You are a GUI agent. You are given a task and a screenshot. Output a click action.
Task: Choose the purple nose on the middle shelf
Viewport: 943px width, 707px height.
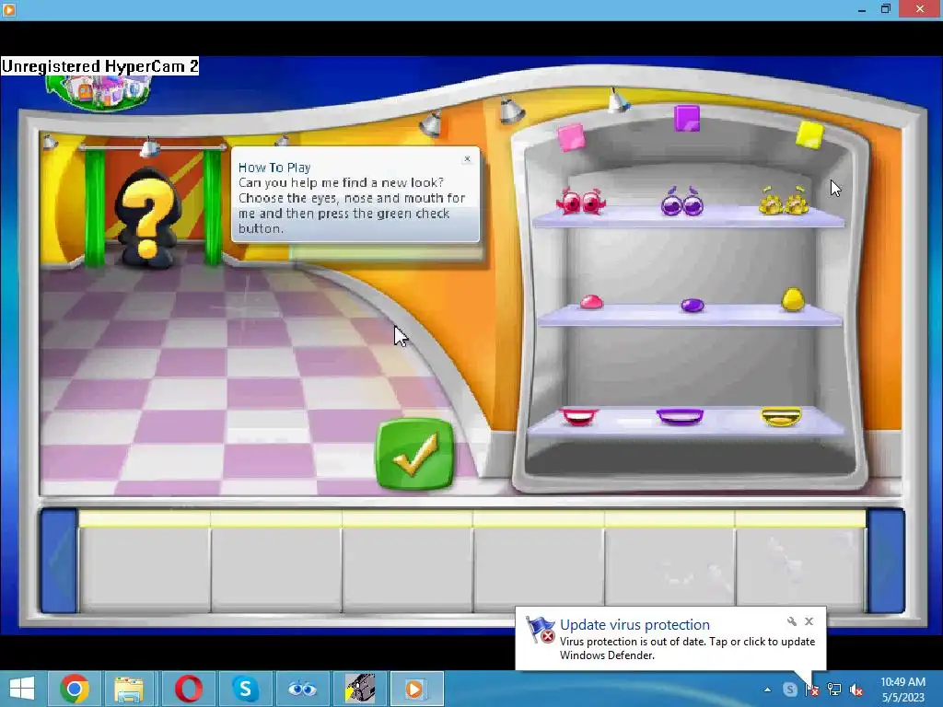(693, 306)
